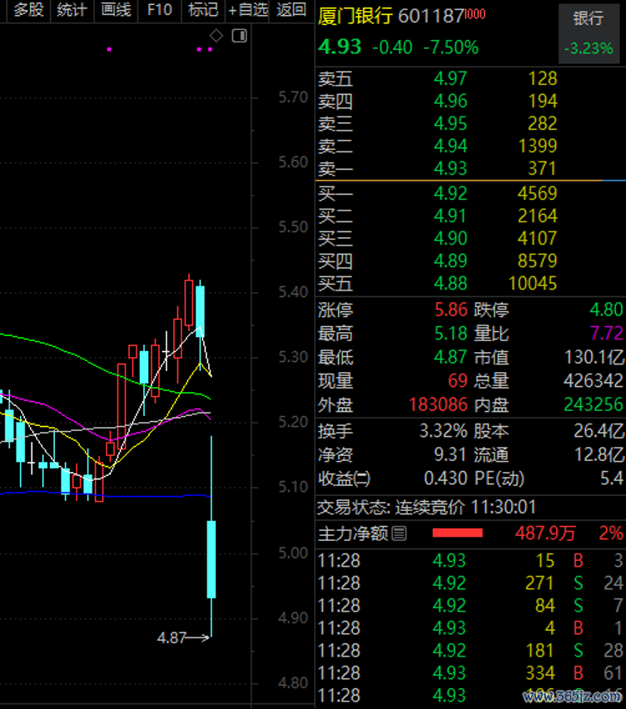Click the 5.40 price axis label
The image size is (626, 709).
pos(293,292)
